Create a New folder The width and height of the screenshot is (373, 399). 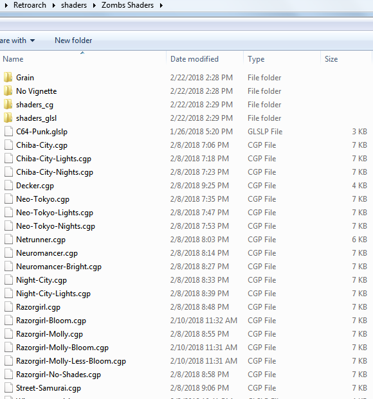pos(73,40)
